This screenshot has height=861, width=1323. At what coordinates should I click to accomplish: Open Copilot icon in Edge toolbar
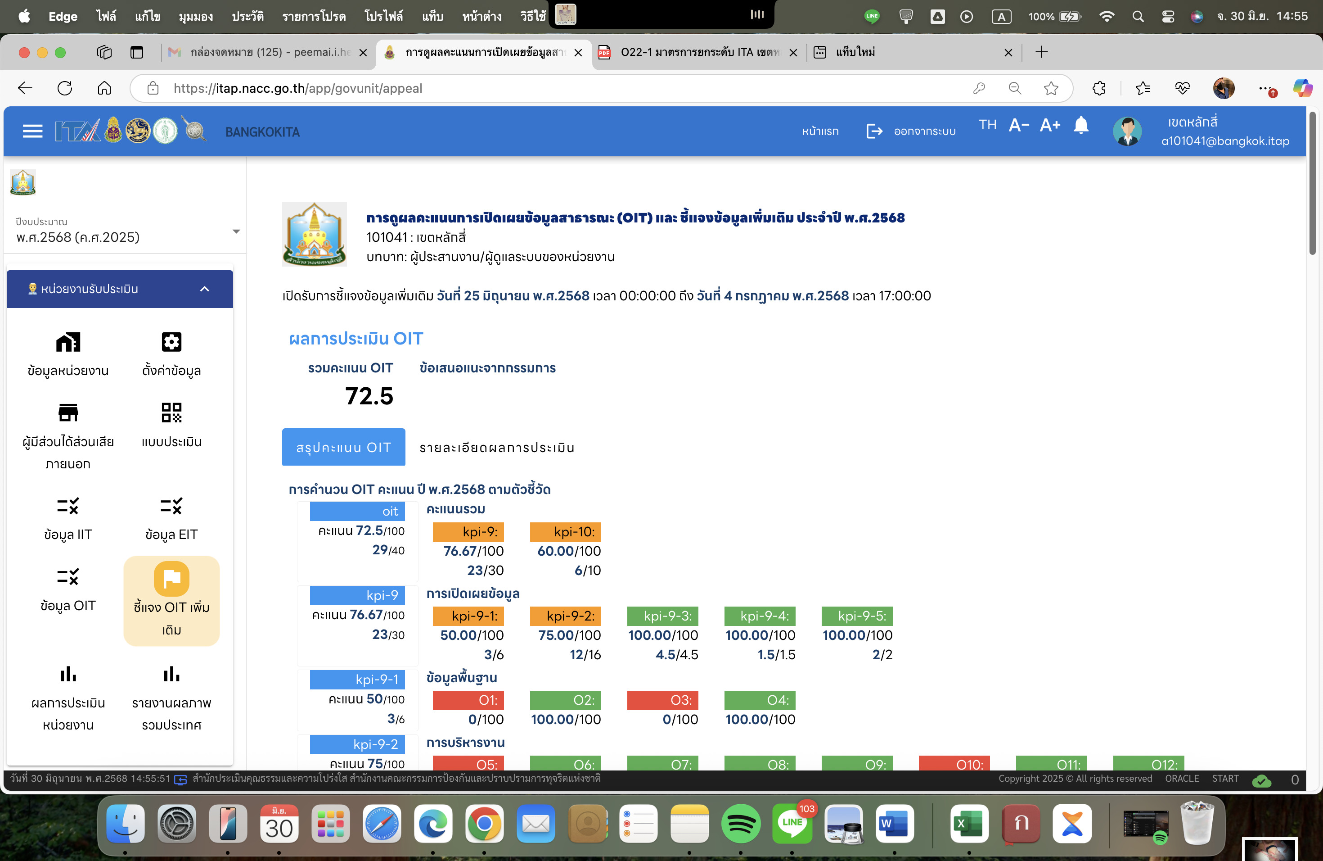tap(1302, 88)
